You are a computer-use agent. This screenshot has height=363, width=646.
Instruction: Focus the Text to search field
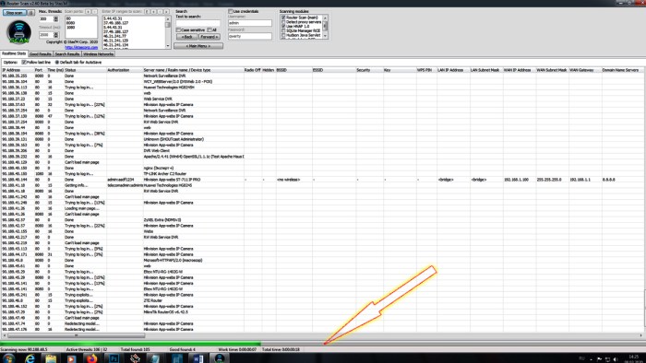pos(197,23)
